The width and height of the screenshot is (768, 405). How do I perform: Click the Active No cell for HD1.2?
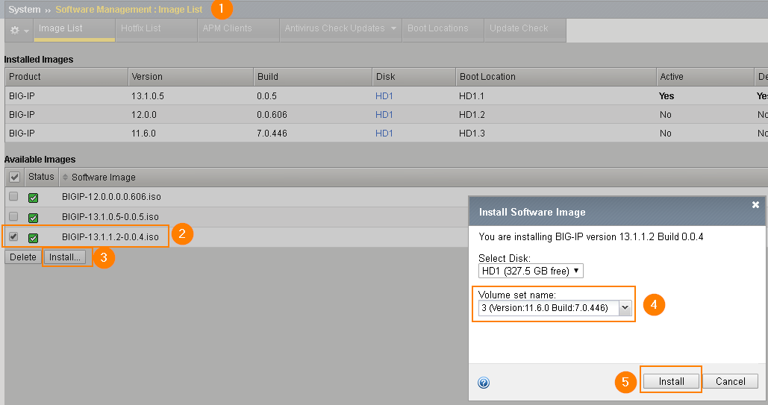coord(665,115)
